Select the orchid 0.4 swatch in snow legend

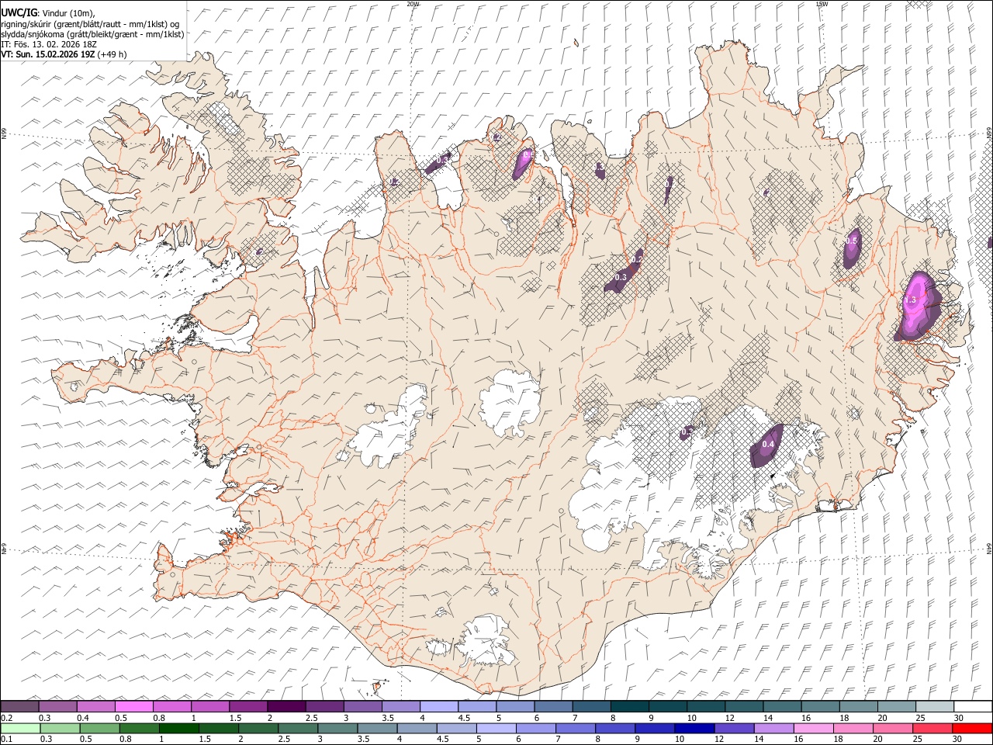pos(95,707)
